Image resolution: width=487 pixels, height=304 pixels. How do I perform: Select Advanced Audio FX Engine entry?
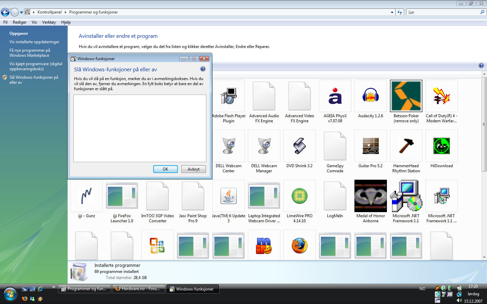[x=264, y=102]
